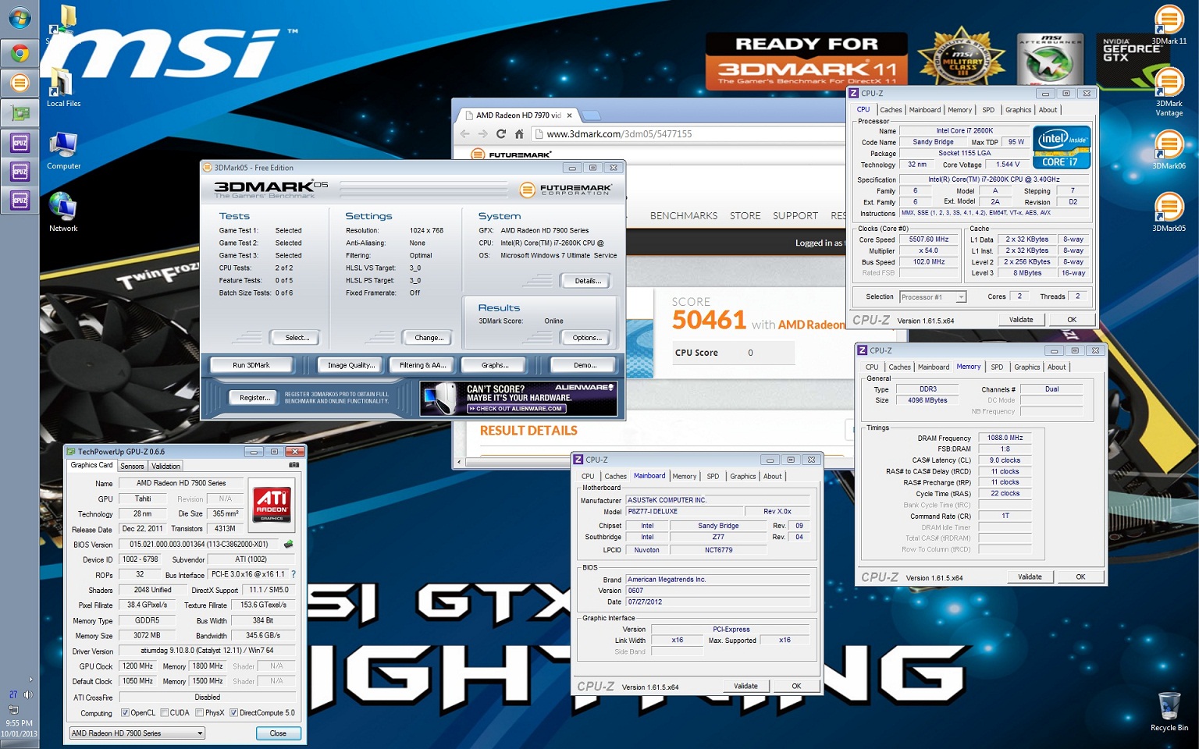Click Image Quality... button in 3DMark05
This screenshot has height=749, width=1199.
[351, 365]
